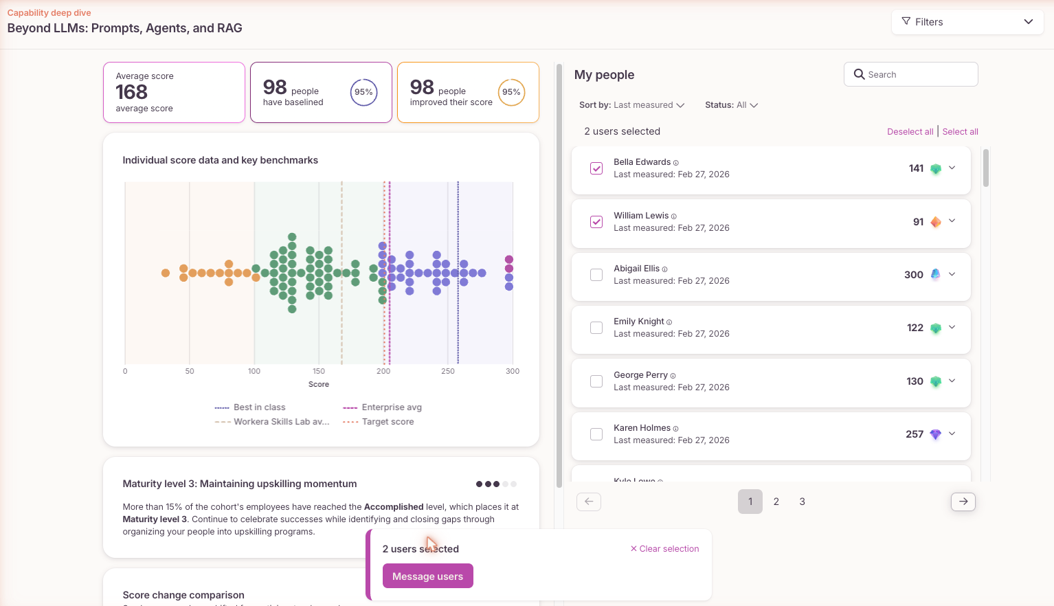Click the purple gem icon for Karen Holmes
Viewport: 1054px width, 606px height.
point(935,434)
